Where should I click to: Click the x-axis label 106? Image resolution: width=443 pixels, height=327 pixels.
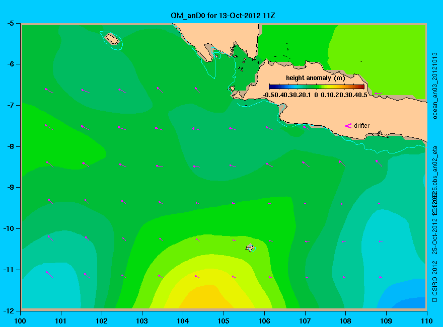click(264, 321)
